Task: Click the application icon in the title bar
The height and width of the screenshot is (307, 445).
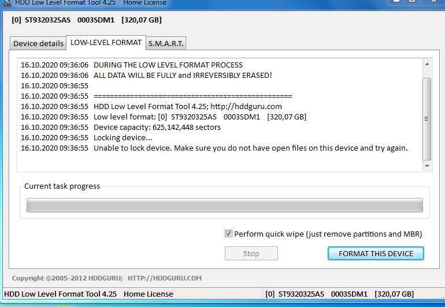Action: (x=8, y=2)
